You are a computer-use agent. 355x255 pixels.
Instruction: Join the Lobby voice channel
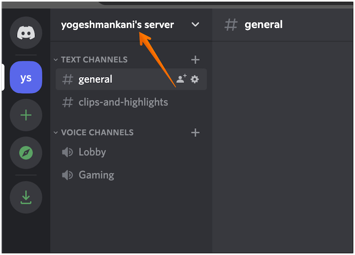tap(131, 152)
